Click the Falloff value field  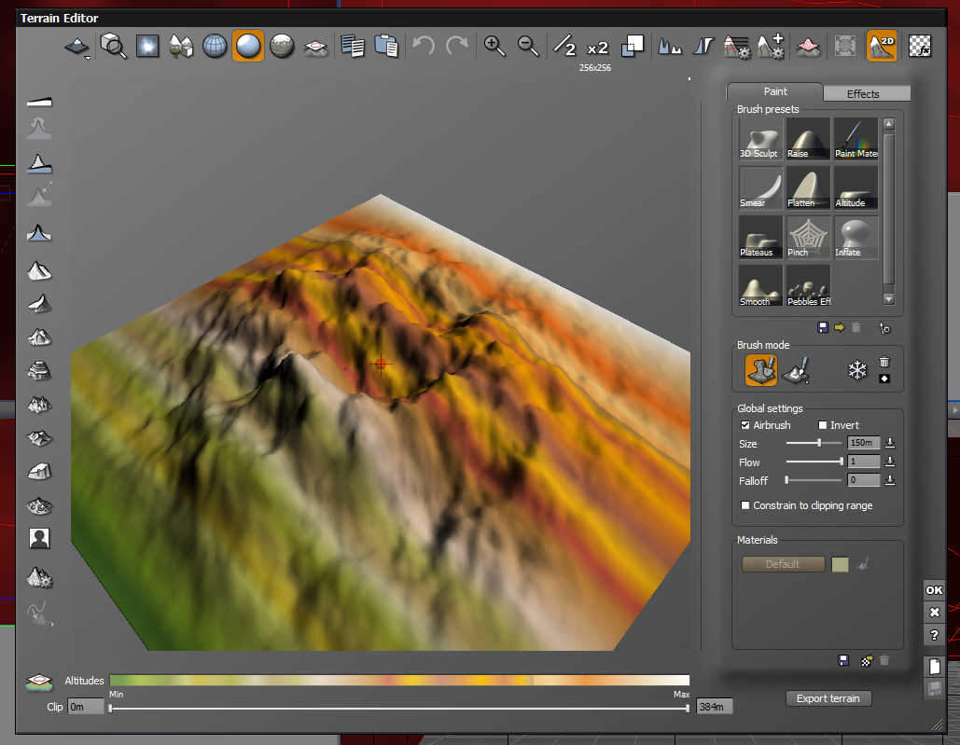pyautogui.click(x=863, y=480)
